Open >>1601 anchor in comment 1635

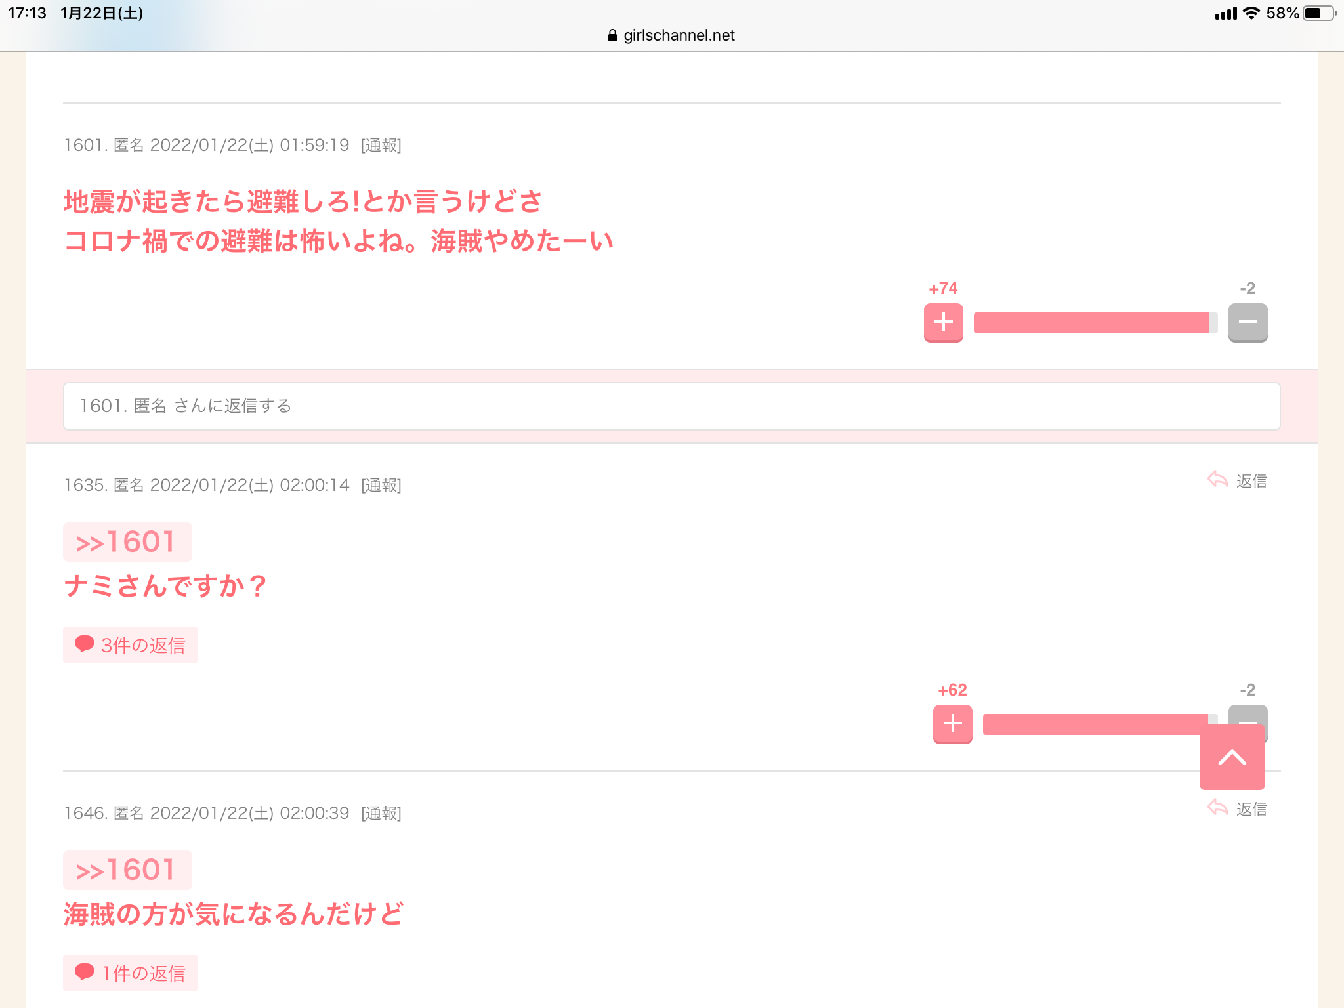click(x=127, y=542)
